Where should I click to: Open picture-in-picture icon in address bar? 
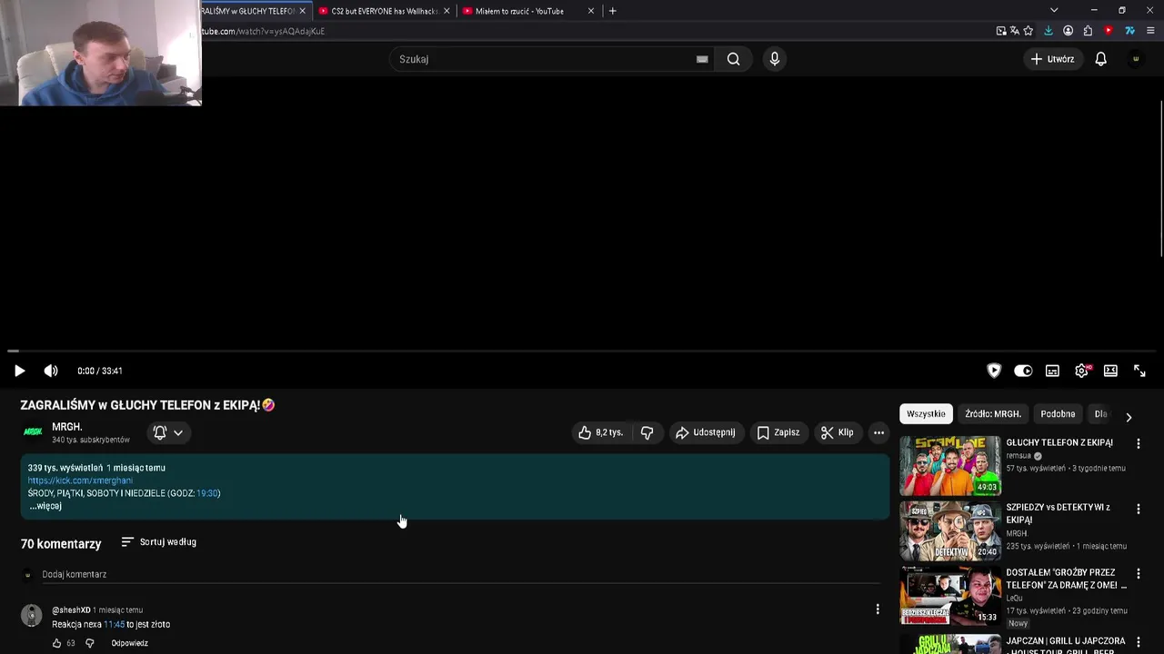(1001, 31)
